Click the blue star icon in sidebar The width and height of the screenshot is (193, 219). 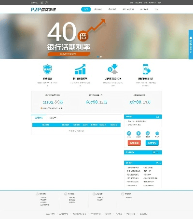tap(157, 133)
